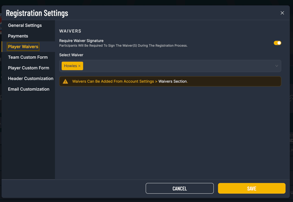Image resolution: width=293 pixels, height=202 pixels.
Task: Go to Team Custom Form
Action: (28, 57)
